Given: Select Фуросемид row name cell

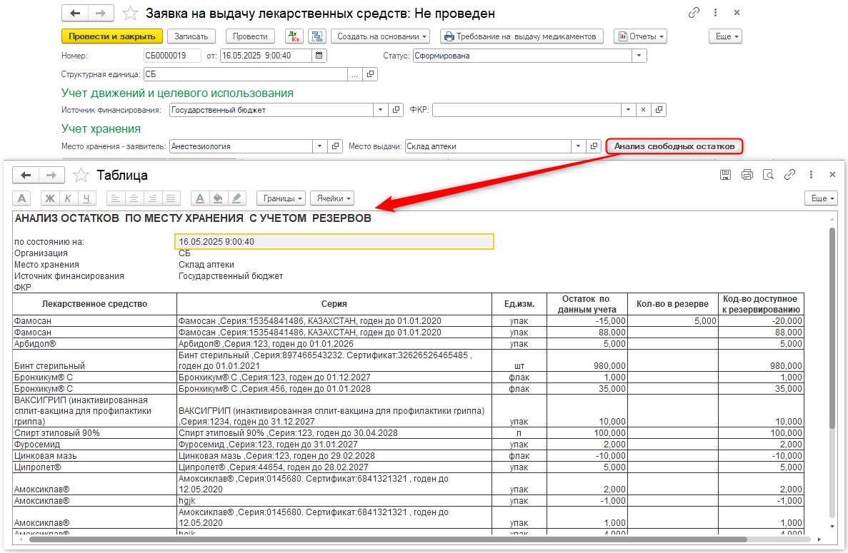Looking at the screenshot, I should (94, 445).
